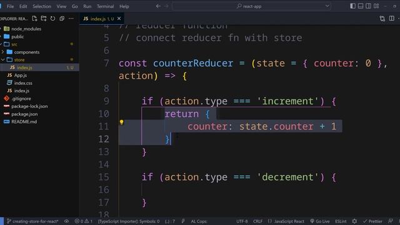Go back with the navigation arrow
Viewport: 400px width, 225px height.
(158, 6)
